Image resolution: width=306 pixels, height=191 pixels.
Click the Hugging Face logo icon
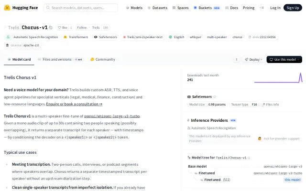(7, 8)
